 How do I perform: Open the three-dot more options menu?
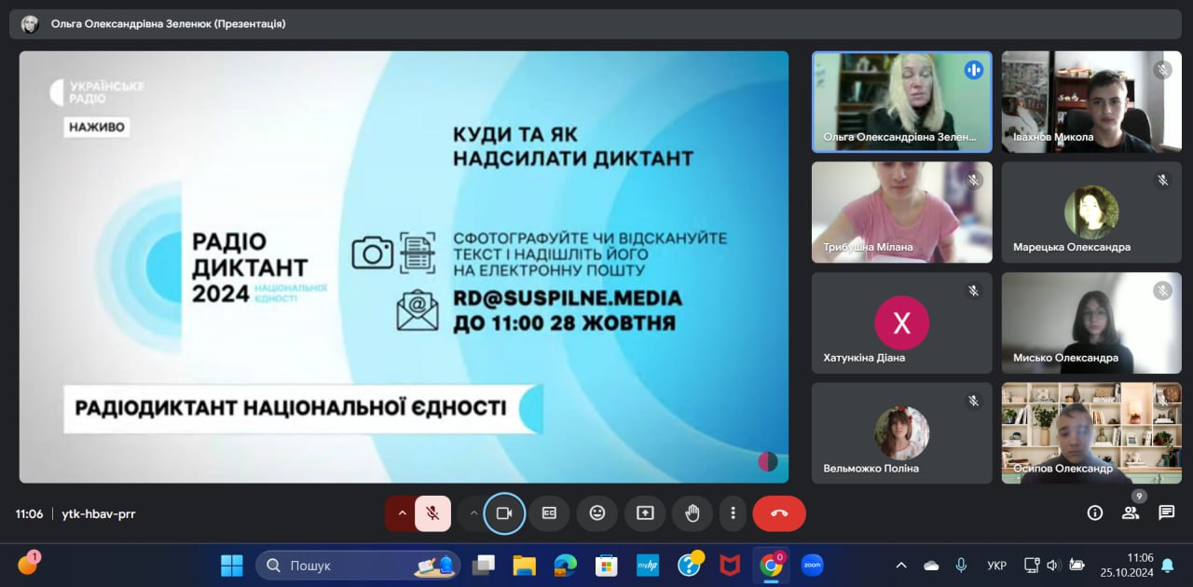point(734,513)
